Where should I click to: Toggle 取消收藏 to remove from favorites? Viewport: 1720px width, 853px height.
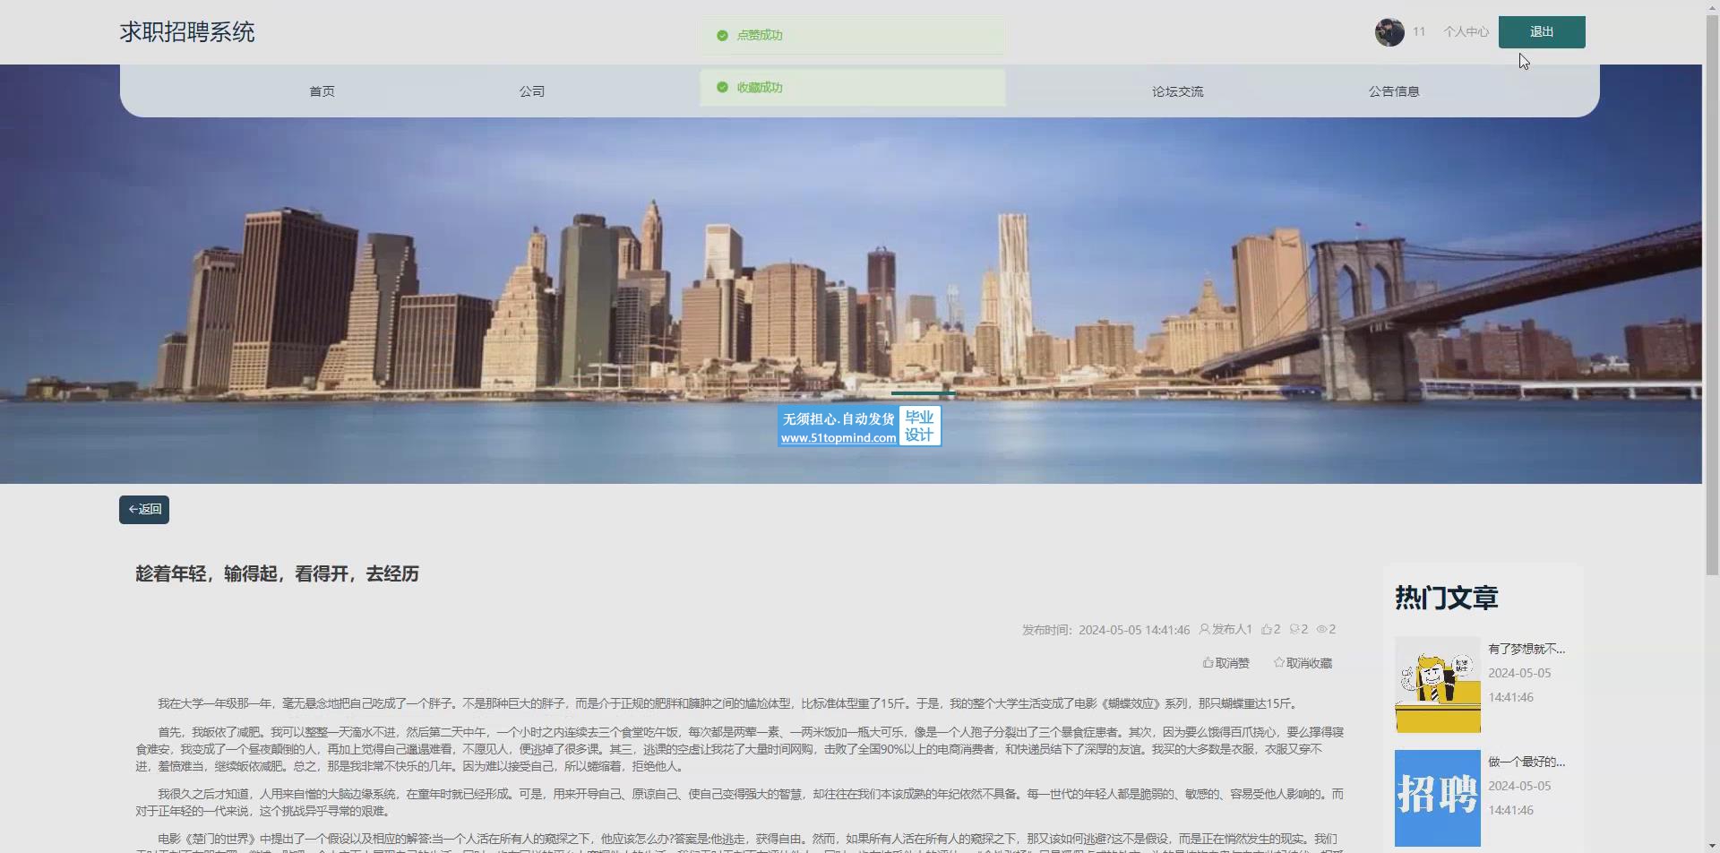1303,663
